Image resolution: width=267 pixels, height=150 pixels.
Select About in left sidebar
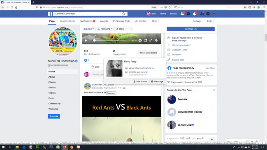(51, 77)
